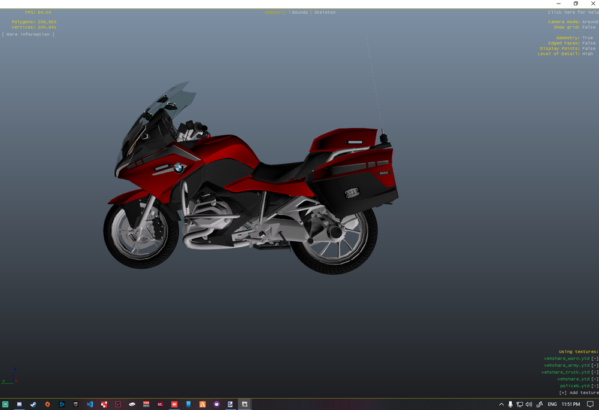Open More information panel
This screenshot has width=599, height=410.
coord(28,34)
